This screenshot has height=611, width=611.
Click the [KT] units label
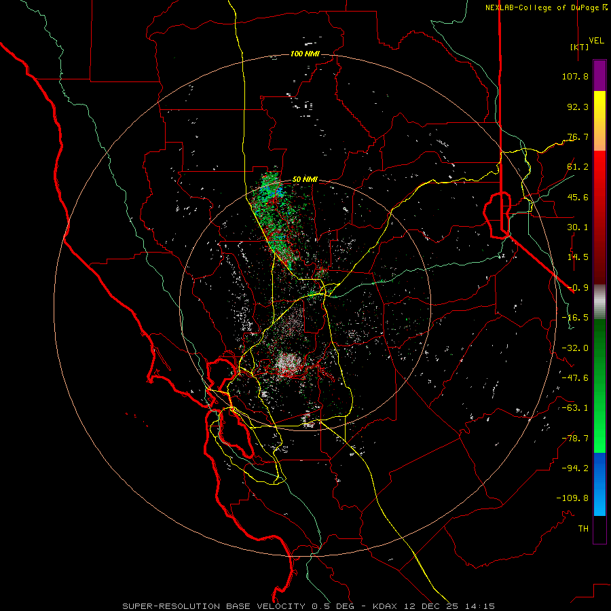tap(580, 47)
